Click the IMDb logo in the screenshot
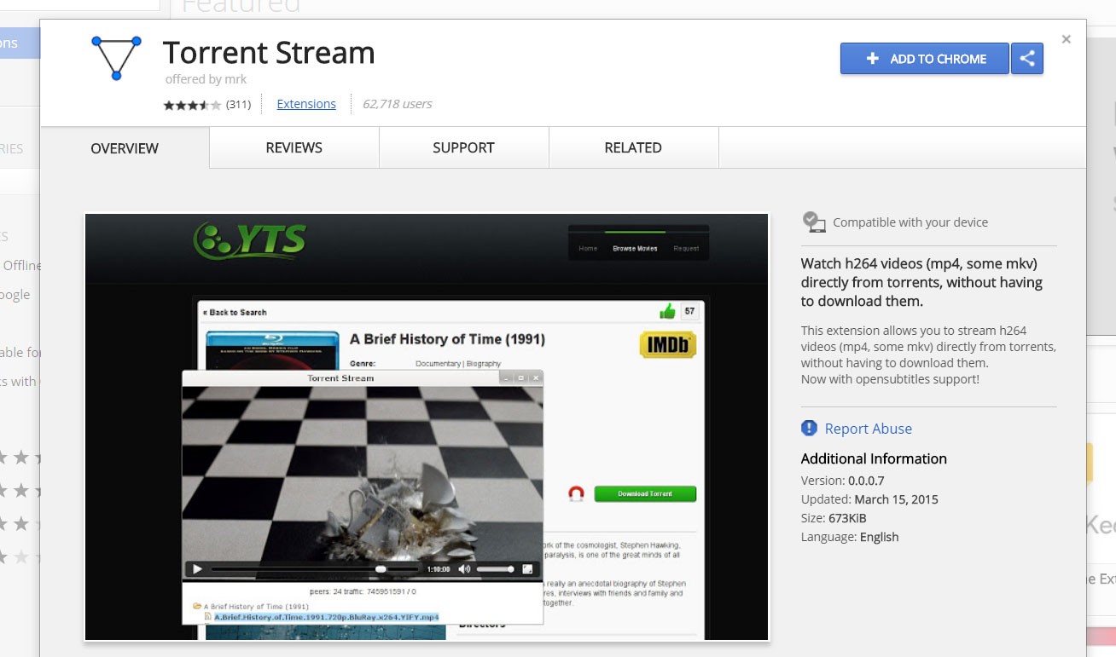Image resolution: width=1116 pixels, height=657 pixels. point(667,344)
